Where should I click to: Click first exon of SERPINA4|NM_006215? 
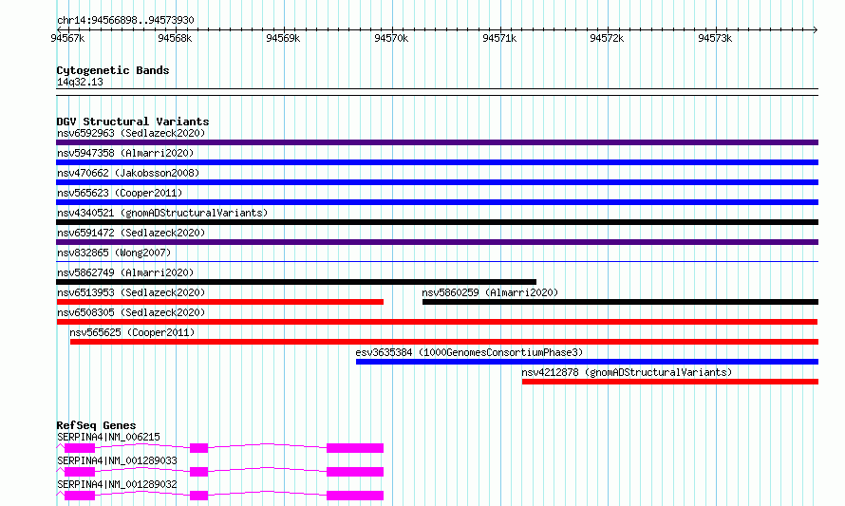(x=80, y=448)
